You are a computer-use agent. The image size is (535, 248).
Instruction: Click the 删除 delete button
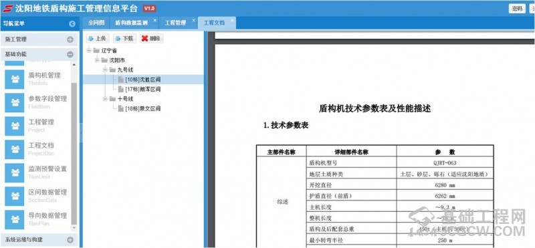(x=151, y=39)
